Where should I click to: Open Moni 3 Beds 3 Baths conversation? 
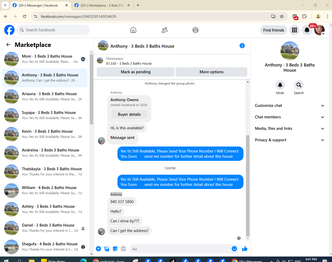[45, 59]
